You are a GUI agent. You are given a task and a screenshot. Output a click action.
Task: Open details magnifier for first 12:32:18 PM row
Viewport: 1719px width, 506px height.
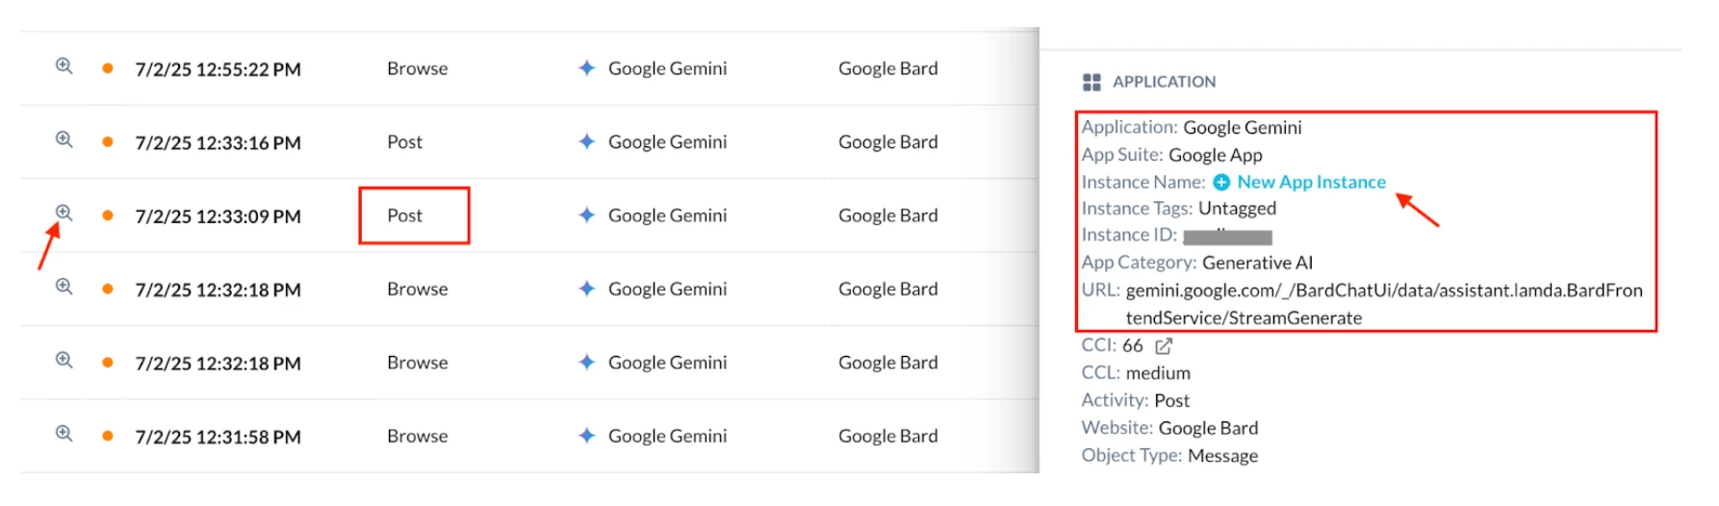point(64,286)
